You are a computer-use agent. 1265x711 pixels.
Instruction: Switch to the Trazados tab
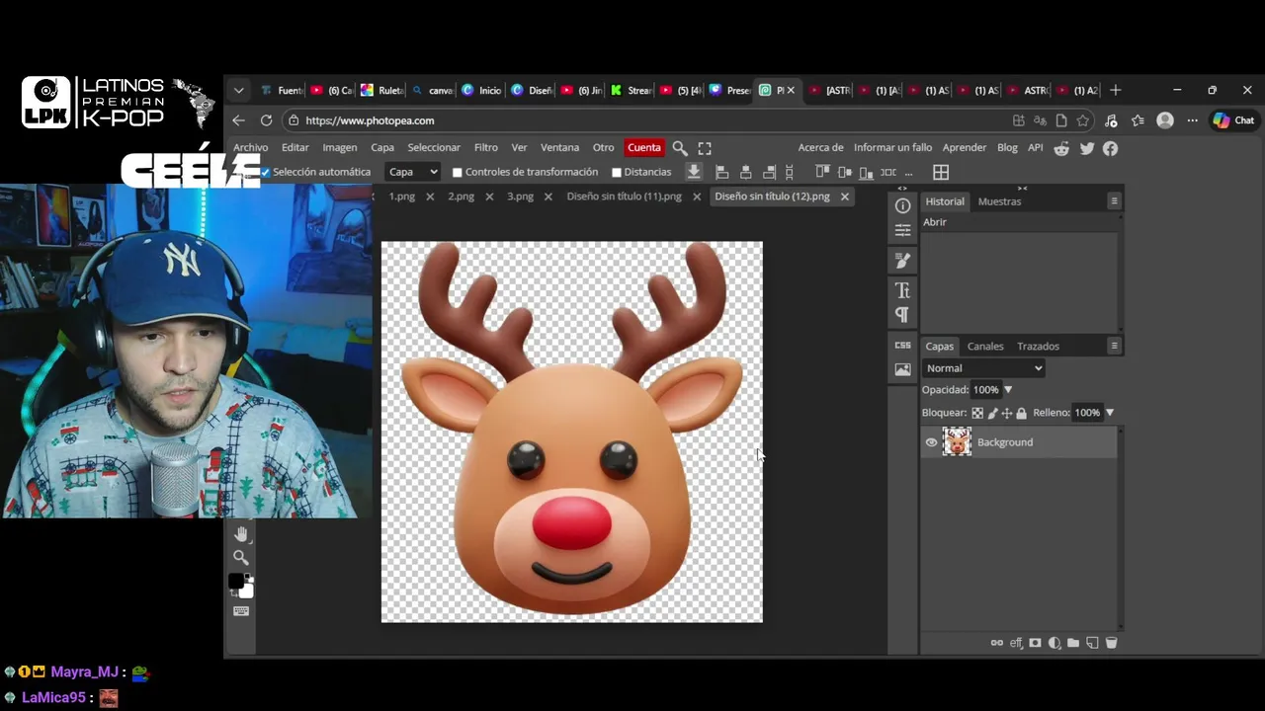pyautogui.click(x=1038, y=347)
